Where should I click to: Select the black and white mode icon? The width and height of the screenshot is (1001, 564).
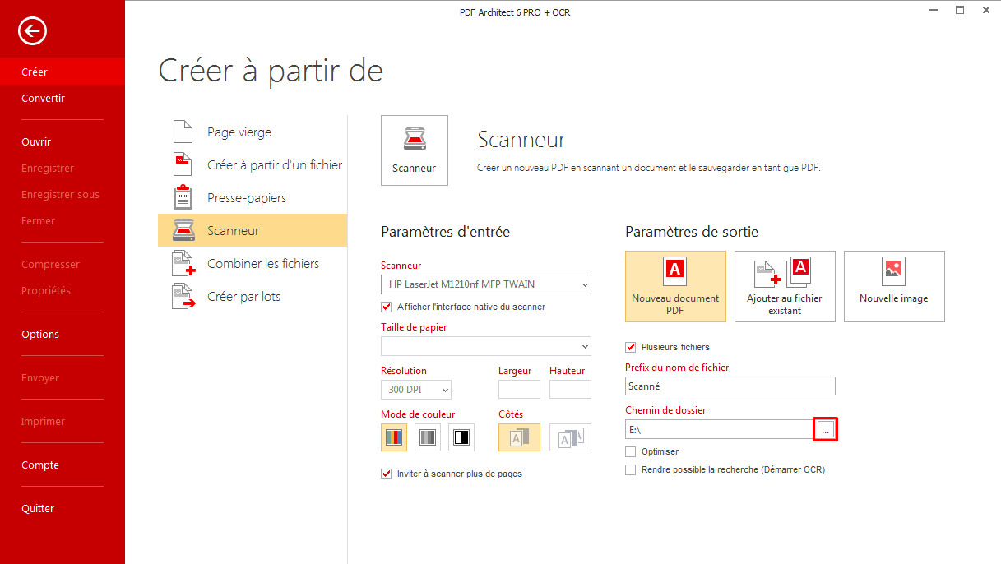(x=461, y=438)
